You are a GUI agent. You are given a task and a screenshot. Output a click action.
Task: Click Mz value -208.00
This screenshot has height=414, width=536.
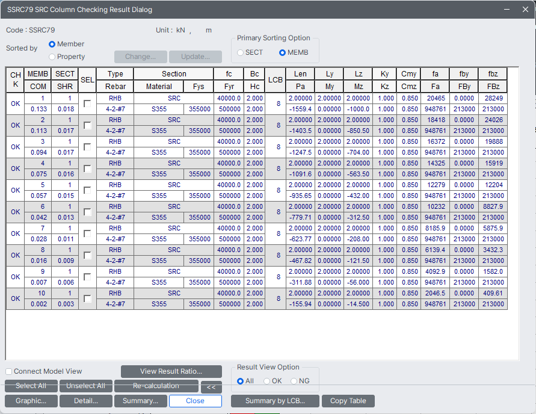pos(358,239)
